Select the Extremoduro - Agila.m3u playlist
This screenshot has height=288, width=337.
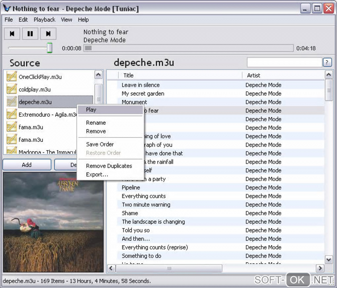(48, 115)
